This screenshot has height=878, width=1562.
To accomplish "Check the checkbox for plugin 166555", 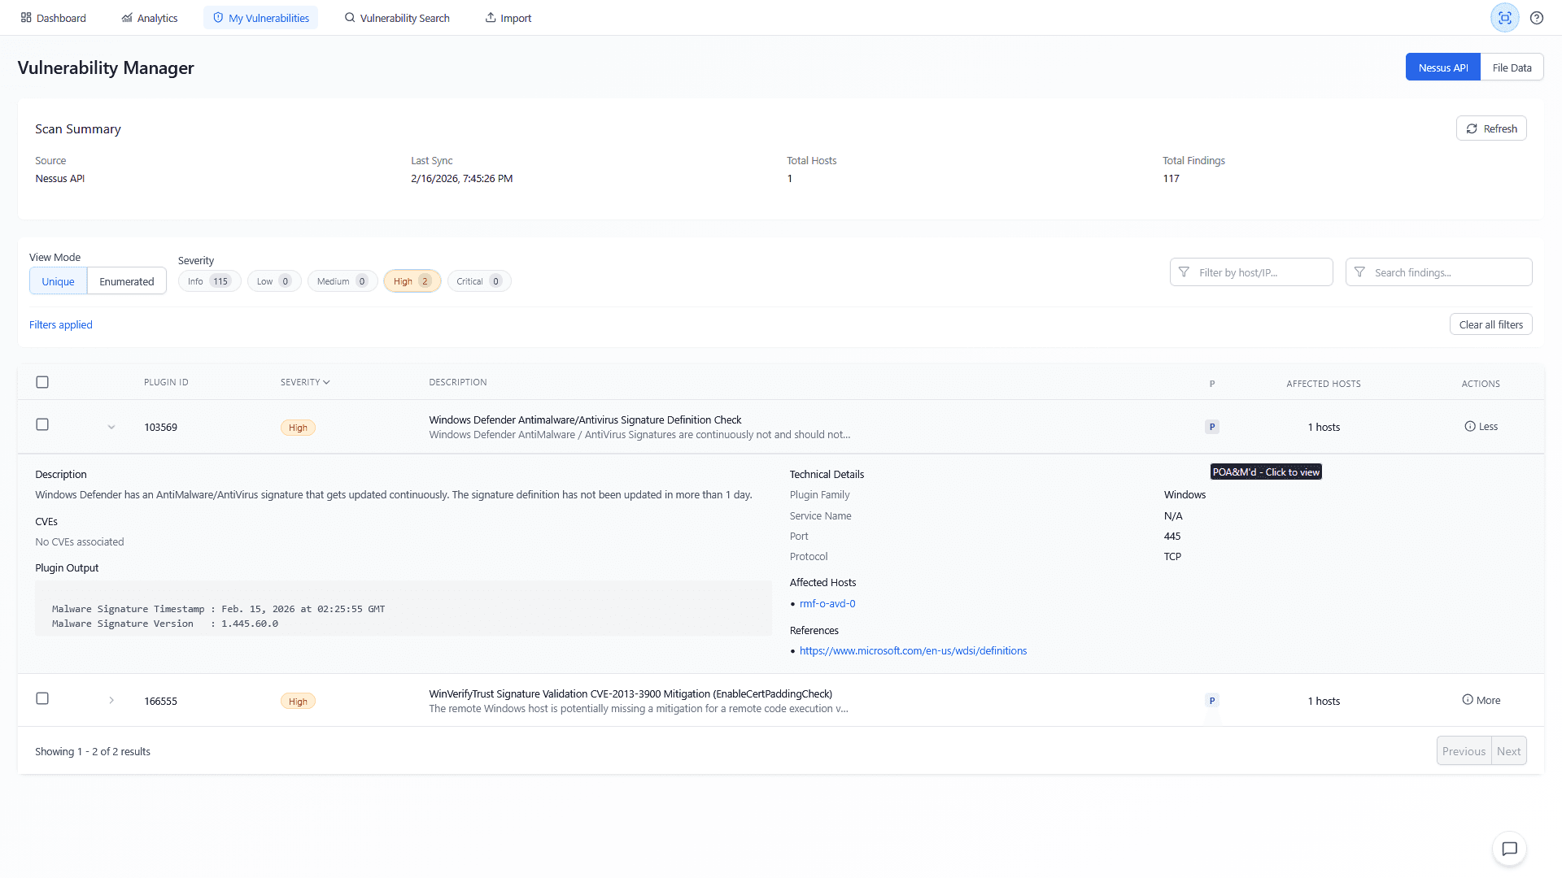I will 42,698.
